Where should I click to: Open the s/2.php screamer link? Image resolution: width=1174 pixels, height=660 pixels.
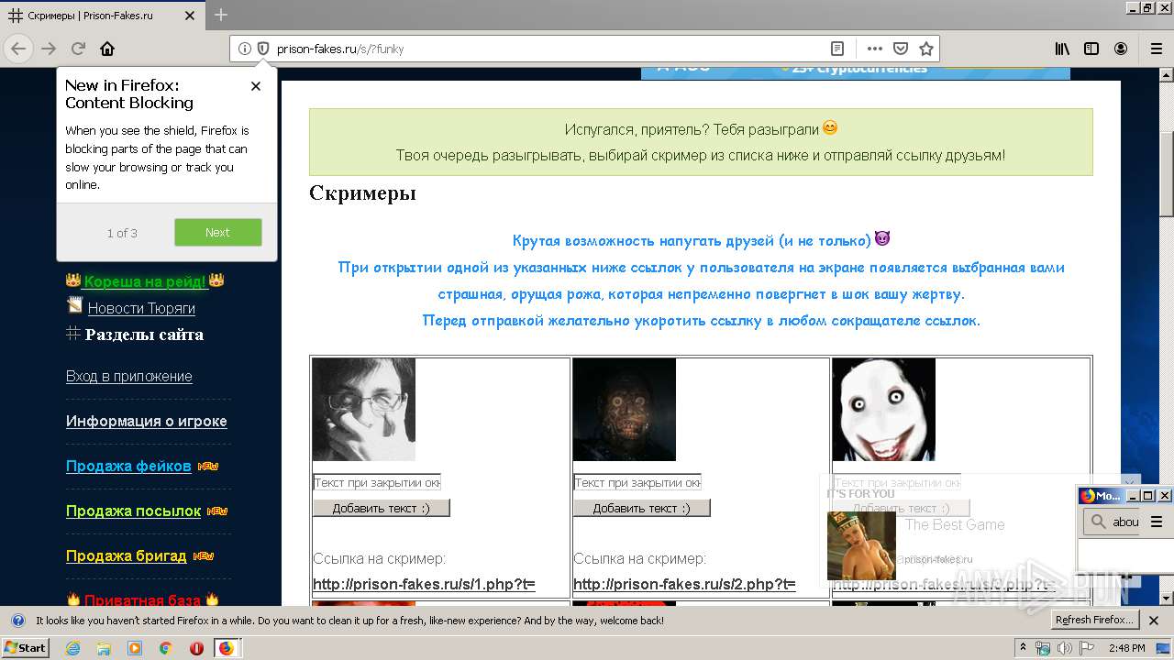pos(684,584)
